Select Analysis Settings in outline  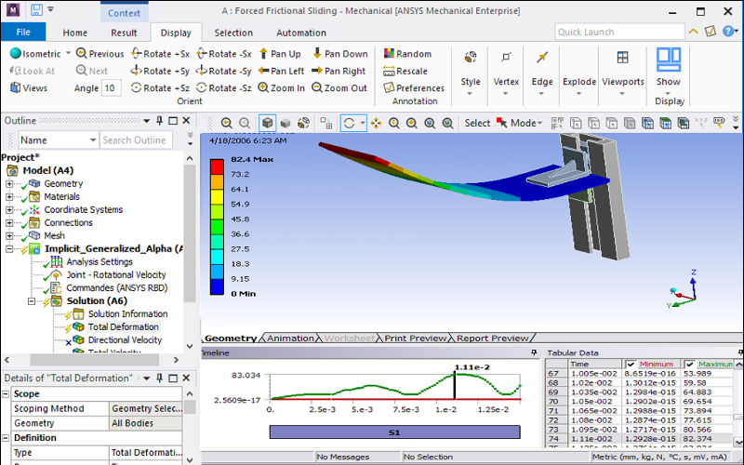point(100,262)
